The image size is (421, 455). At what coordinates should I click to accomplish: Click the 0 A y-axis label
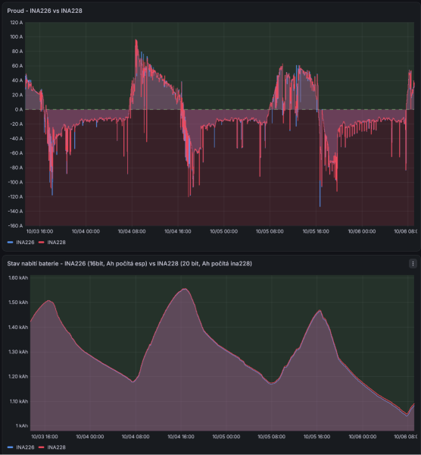(18, 109)
